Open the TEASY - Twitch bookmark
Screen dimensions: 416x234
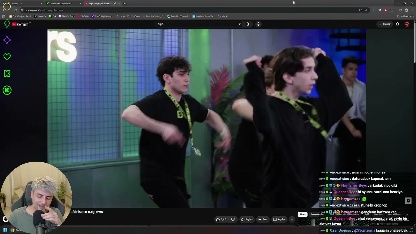pyautogui.click(x=67, y=16)
